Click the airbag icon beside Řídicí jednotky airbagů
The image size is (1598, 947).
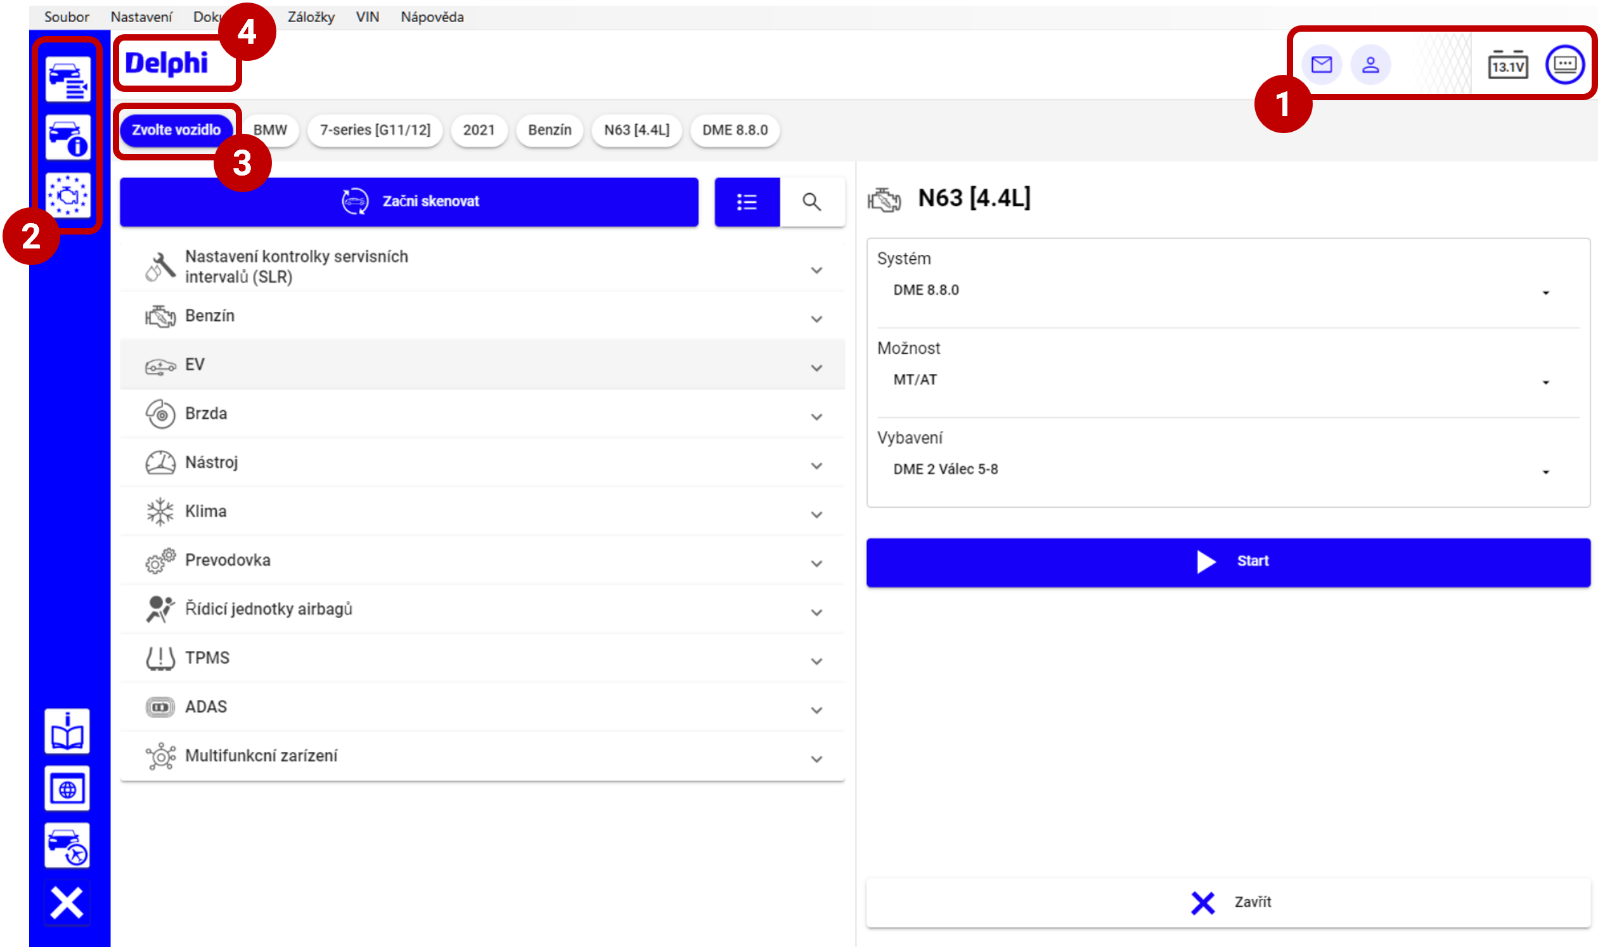pyautogui.click(x=160, y=609)
